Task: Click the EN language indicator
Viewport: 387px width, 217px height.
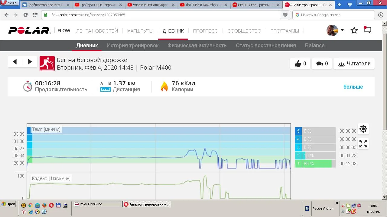Action: click(307, 209)
